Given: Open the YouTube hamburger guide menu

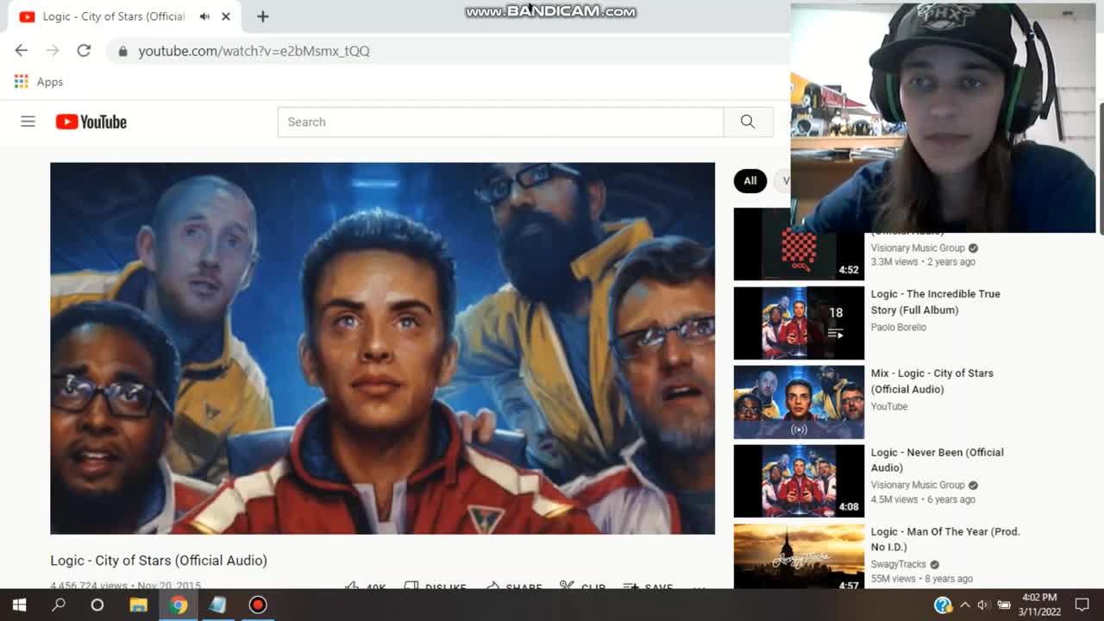Looking at the screenshot, I should tap(28, 122).
